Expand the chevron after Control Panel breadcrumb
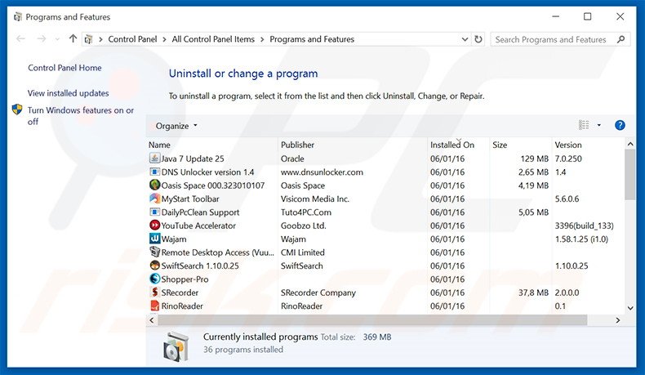645x375 pixels. 164,39
